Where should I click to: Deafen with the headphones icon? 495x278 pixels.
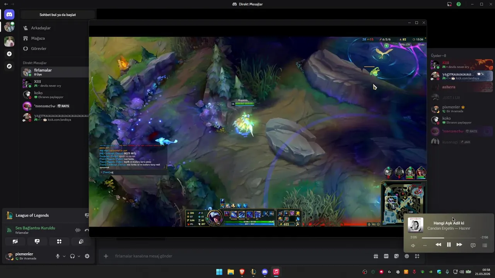tap(72, 256)
